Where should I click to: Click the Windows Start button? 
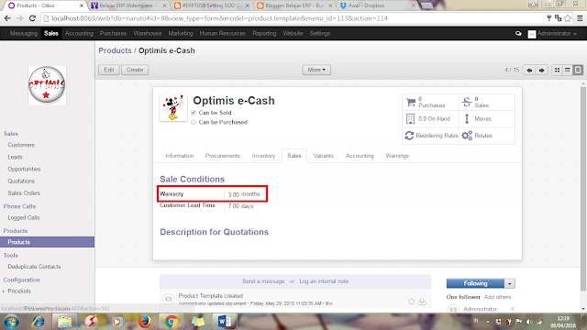12,322
